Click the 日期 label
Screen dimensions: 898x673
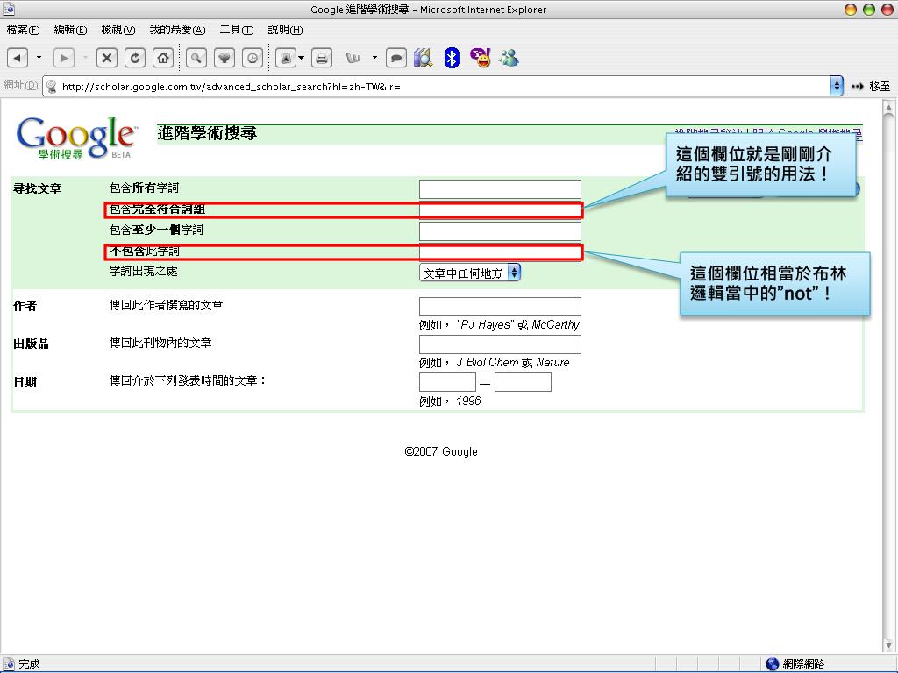coord(25,382)
